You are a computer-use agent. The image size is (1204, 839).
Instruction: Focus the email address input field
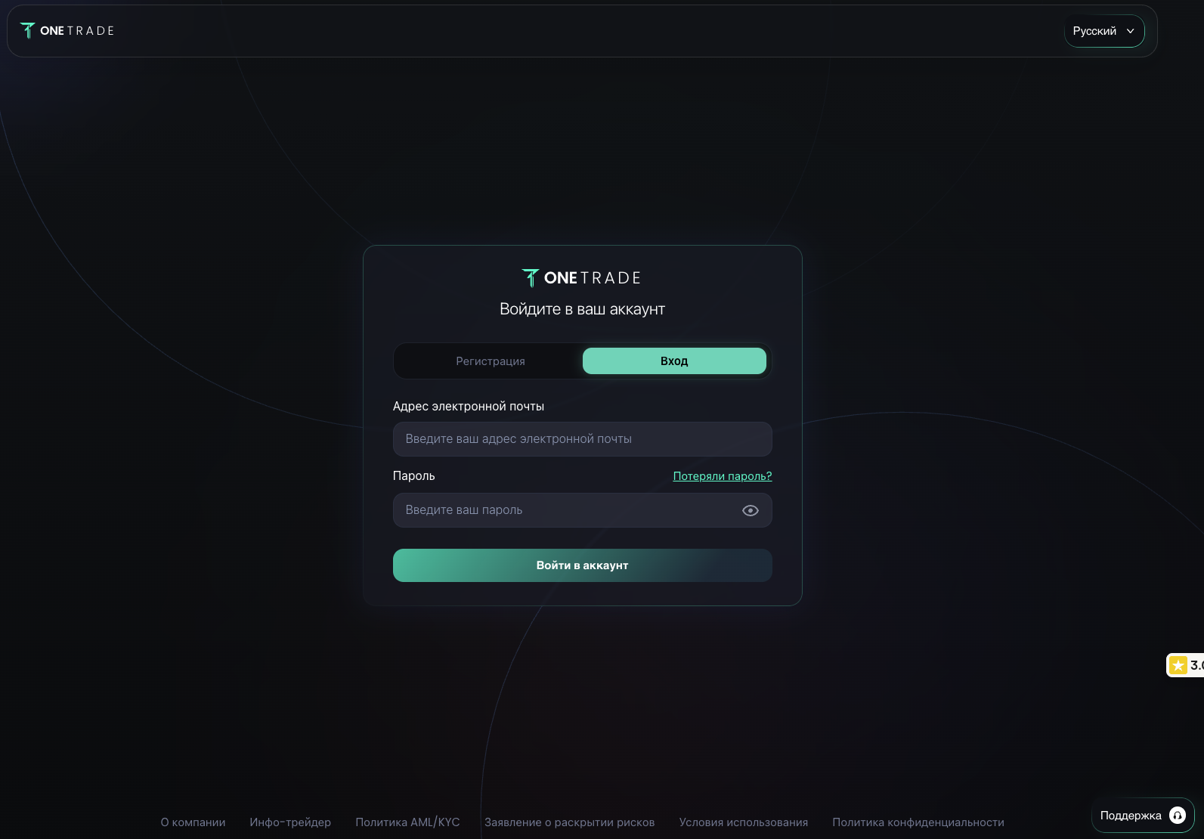pyautogui.click(x=582, y=439)
